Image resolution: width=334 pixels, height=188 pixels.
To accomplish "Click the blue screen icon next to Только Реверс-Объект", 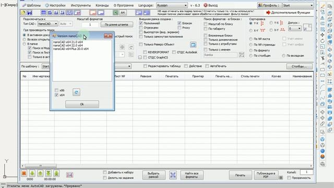I will (x=193, y=44).
